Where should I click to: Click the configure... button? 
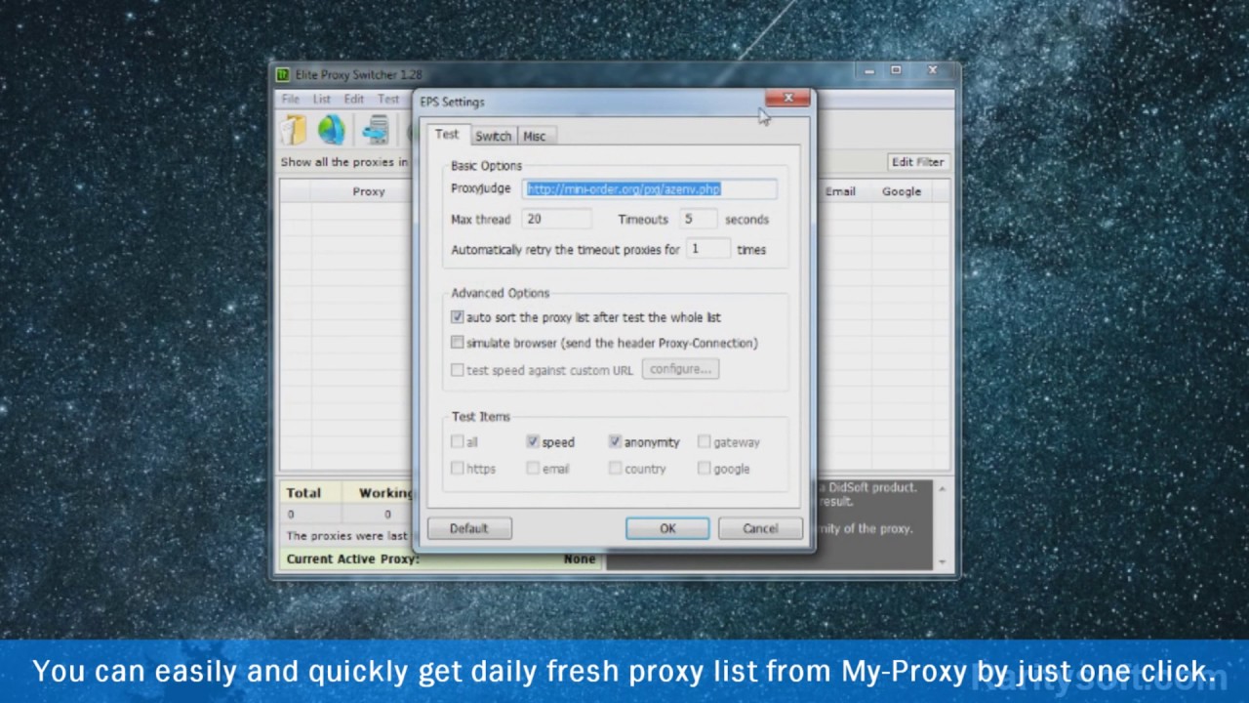680,369
